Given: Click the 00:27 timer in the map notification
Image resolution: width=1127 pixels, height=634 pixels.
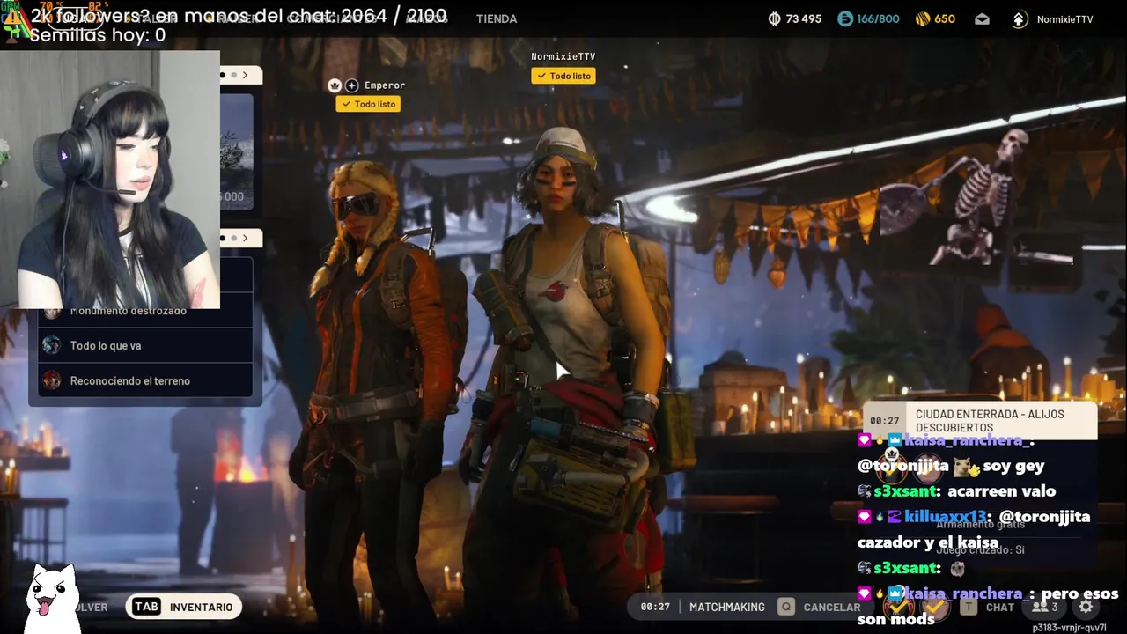Looking at the screenshot, I should pyautogui.click(x=885, y=421).
